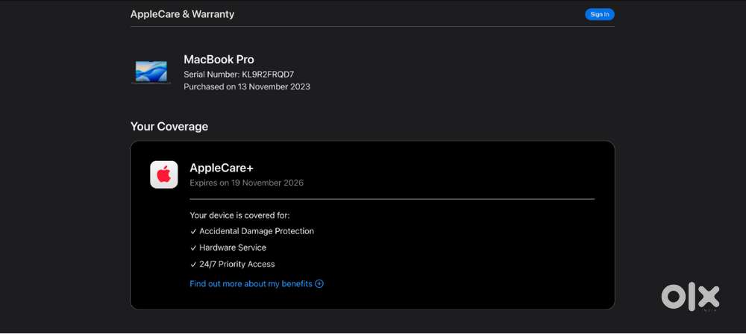
Task: Click the checkmark beside Hardware Service
Action: 193,248
